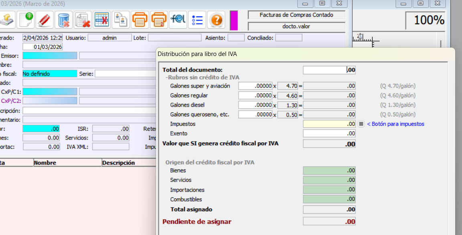The height and width of the screenshot is (235, 462).
Task: Click the blue bullet list icon
Action: pyautogui.click(x=197, y=19)
